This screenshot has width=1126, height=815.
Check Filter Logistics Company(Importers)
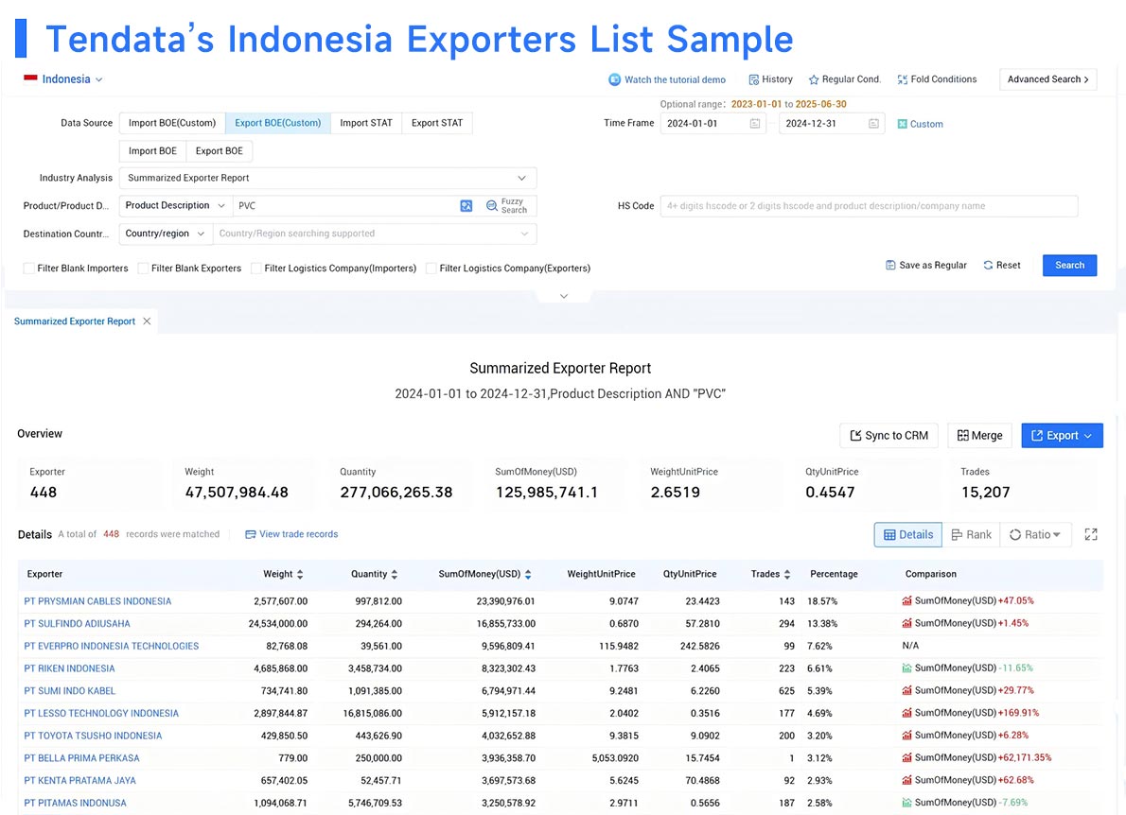[x=255, y=269]
